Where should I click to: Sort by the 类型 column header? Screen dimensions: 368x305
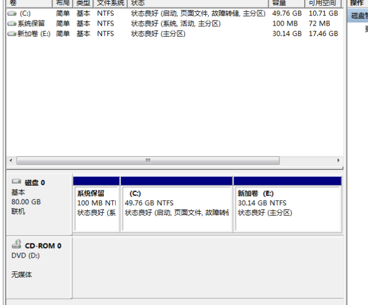click(83, 3)
